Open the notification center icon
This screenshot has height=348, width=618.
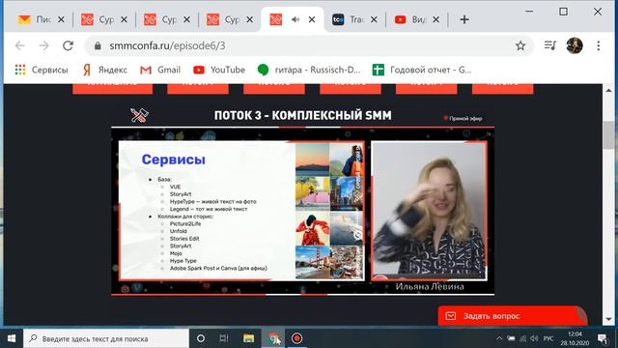point(603,338)
